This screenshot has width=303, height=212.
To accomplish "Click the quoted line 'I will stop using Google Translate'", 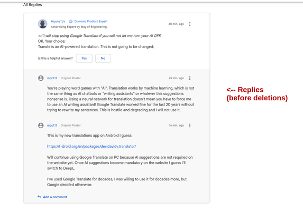I will pyautogui.click(x=100, y=36).
